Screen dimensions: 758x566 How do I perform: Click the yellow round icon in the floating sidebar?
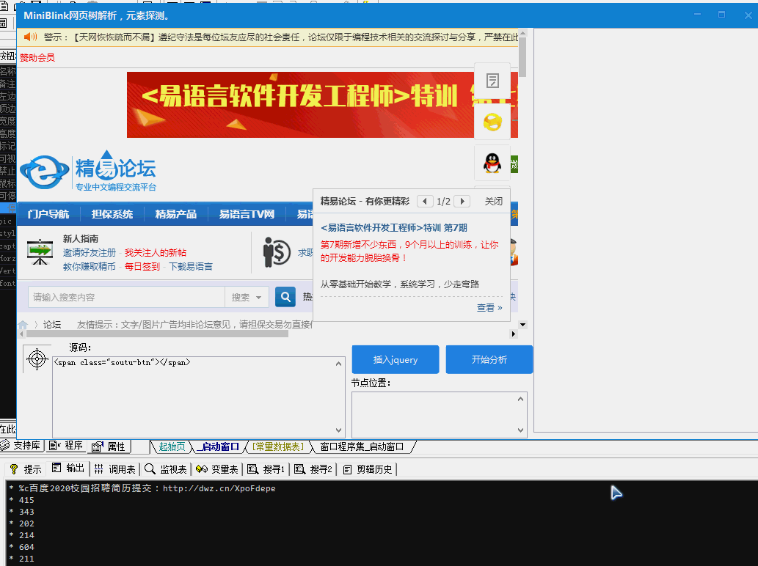point(492,122)
